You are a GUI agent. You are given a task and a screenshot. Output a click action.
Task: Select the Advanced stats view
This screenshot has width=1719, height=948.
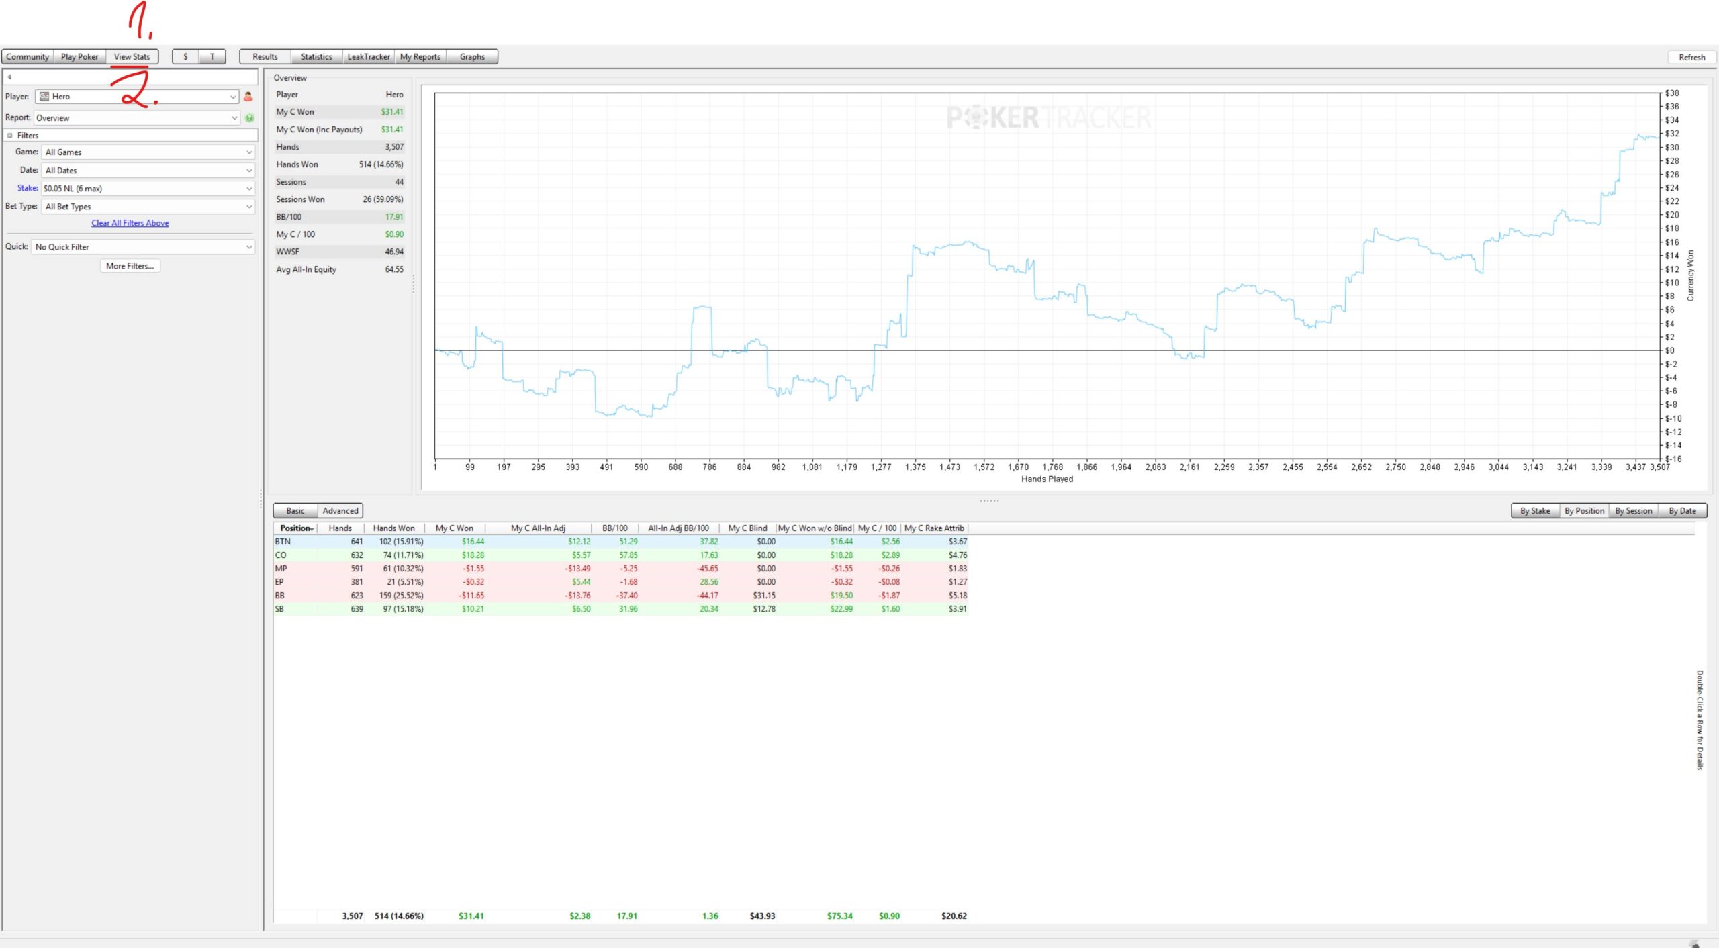pyautogui.click(x=340, y=511)
